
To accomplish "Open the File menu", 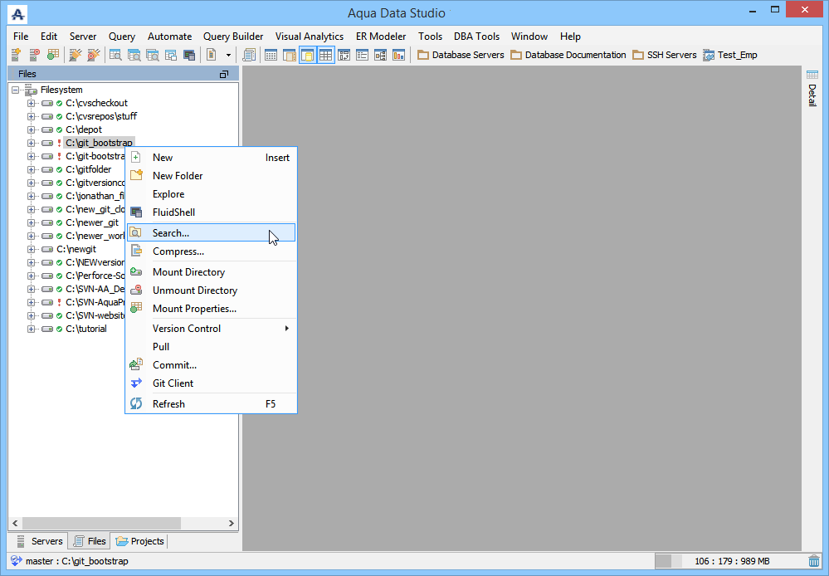I will [21, 37].
